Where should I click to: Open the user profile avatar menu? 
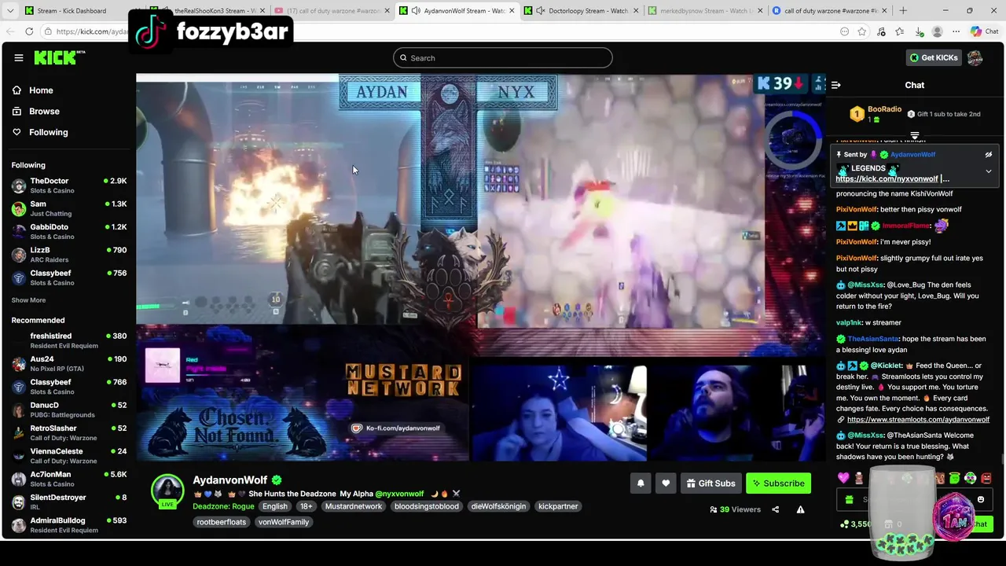pos(975,57)
